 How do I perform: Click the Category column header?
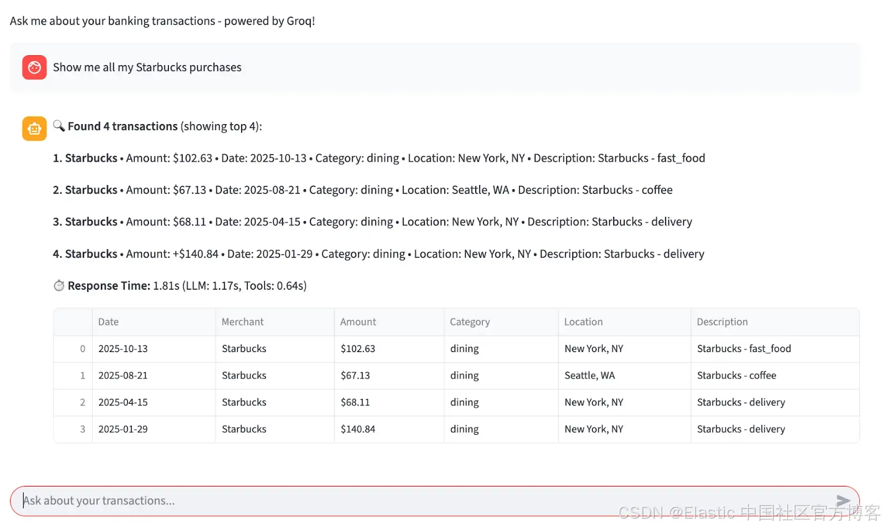501,322
